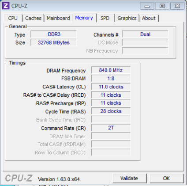Click the FSB:DRAM label
The width and height of the screenshot is (187, 186).
tap(74, 78)
